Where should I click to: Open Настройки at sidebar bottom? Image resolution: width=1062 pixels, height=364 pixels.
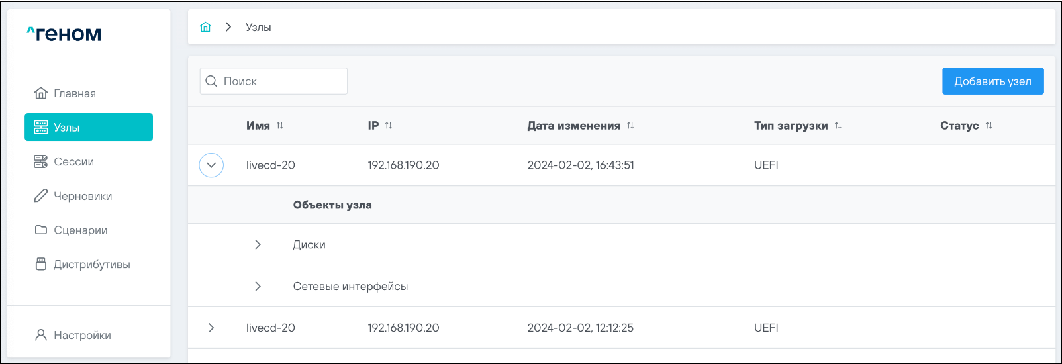coord(81,335)
